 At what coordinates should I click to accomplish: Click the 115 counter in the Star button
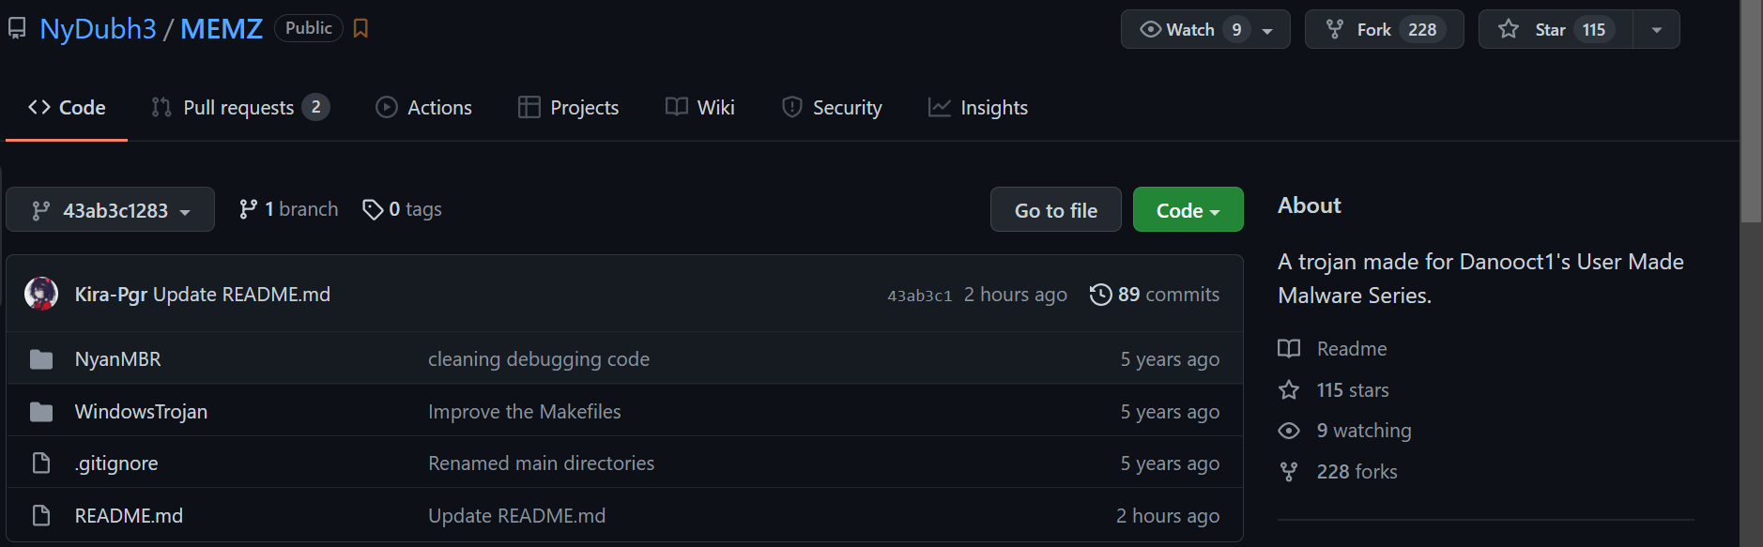coord(1594,30)
